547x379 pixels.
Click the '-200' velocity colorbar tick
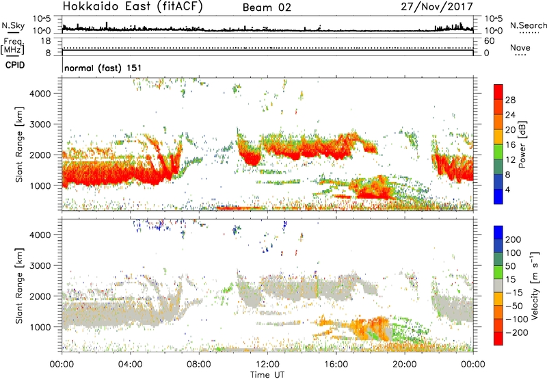(517, 332)
